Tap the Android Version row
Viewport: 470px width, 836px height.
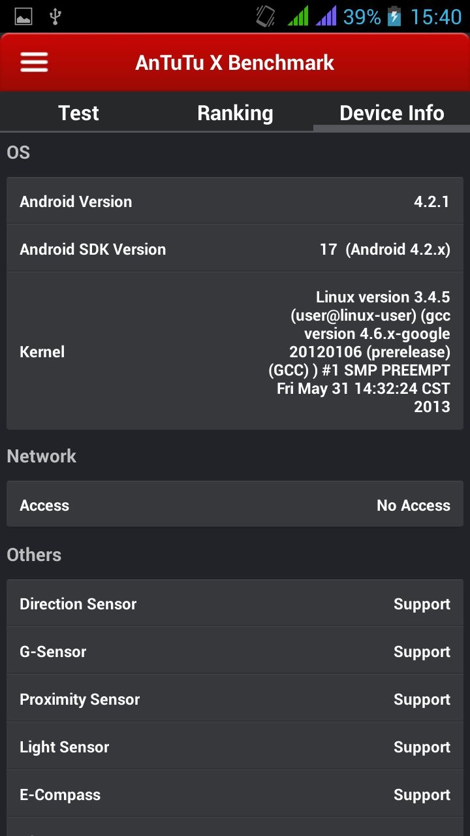pos(235,201)
